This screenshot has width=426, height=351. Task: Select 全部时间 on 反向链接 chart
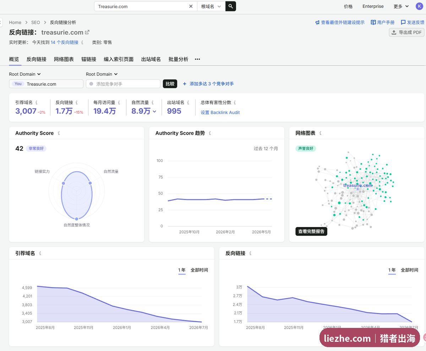409,270
